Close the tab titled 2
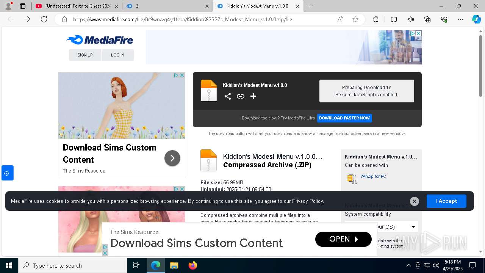 pyautogui.click(x=207, y=6)
